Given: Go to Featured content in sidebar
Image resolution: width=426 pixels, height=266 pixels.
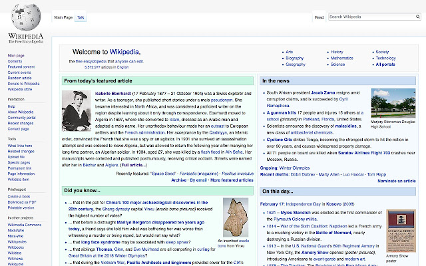Looking at the screenshot, I should 21,66.
